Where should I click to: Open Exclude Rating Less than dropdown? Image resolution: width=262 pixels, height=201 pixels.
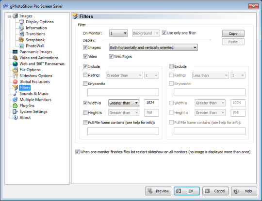[211, 76]
